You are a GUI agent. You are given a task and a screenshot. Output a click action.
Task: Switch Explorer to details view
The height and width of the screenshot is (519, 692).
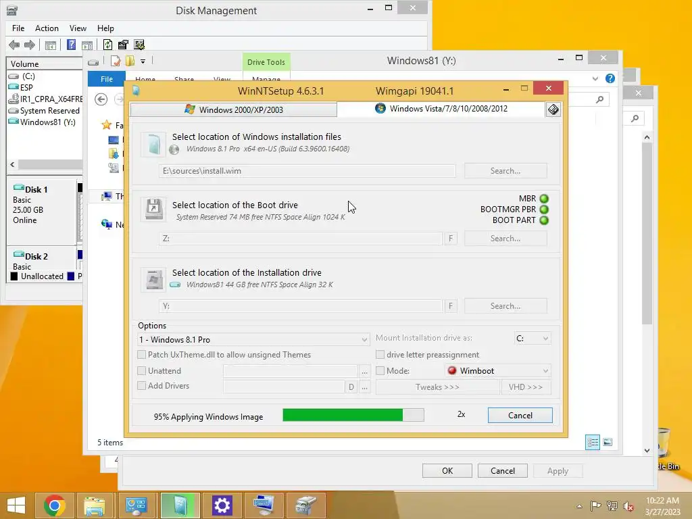click(x=593, y=442)
